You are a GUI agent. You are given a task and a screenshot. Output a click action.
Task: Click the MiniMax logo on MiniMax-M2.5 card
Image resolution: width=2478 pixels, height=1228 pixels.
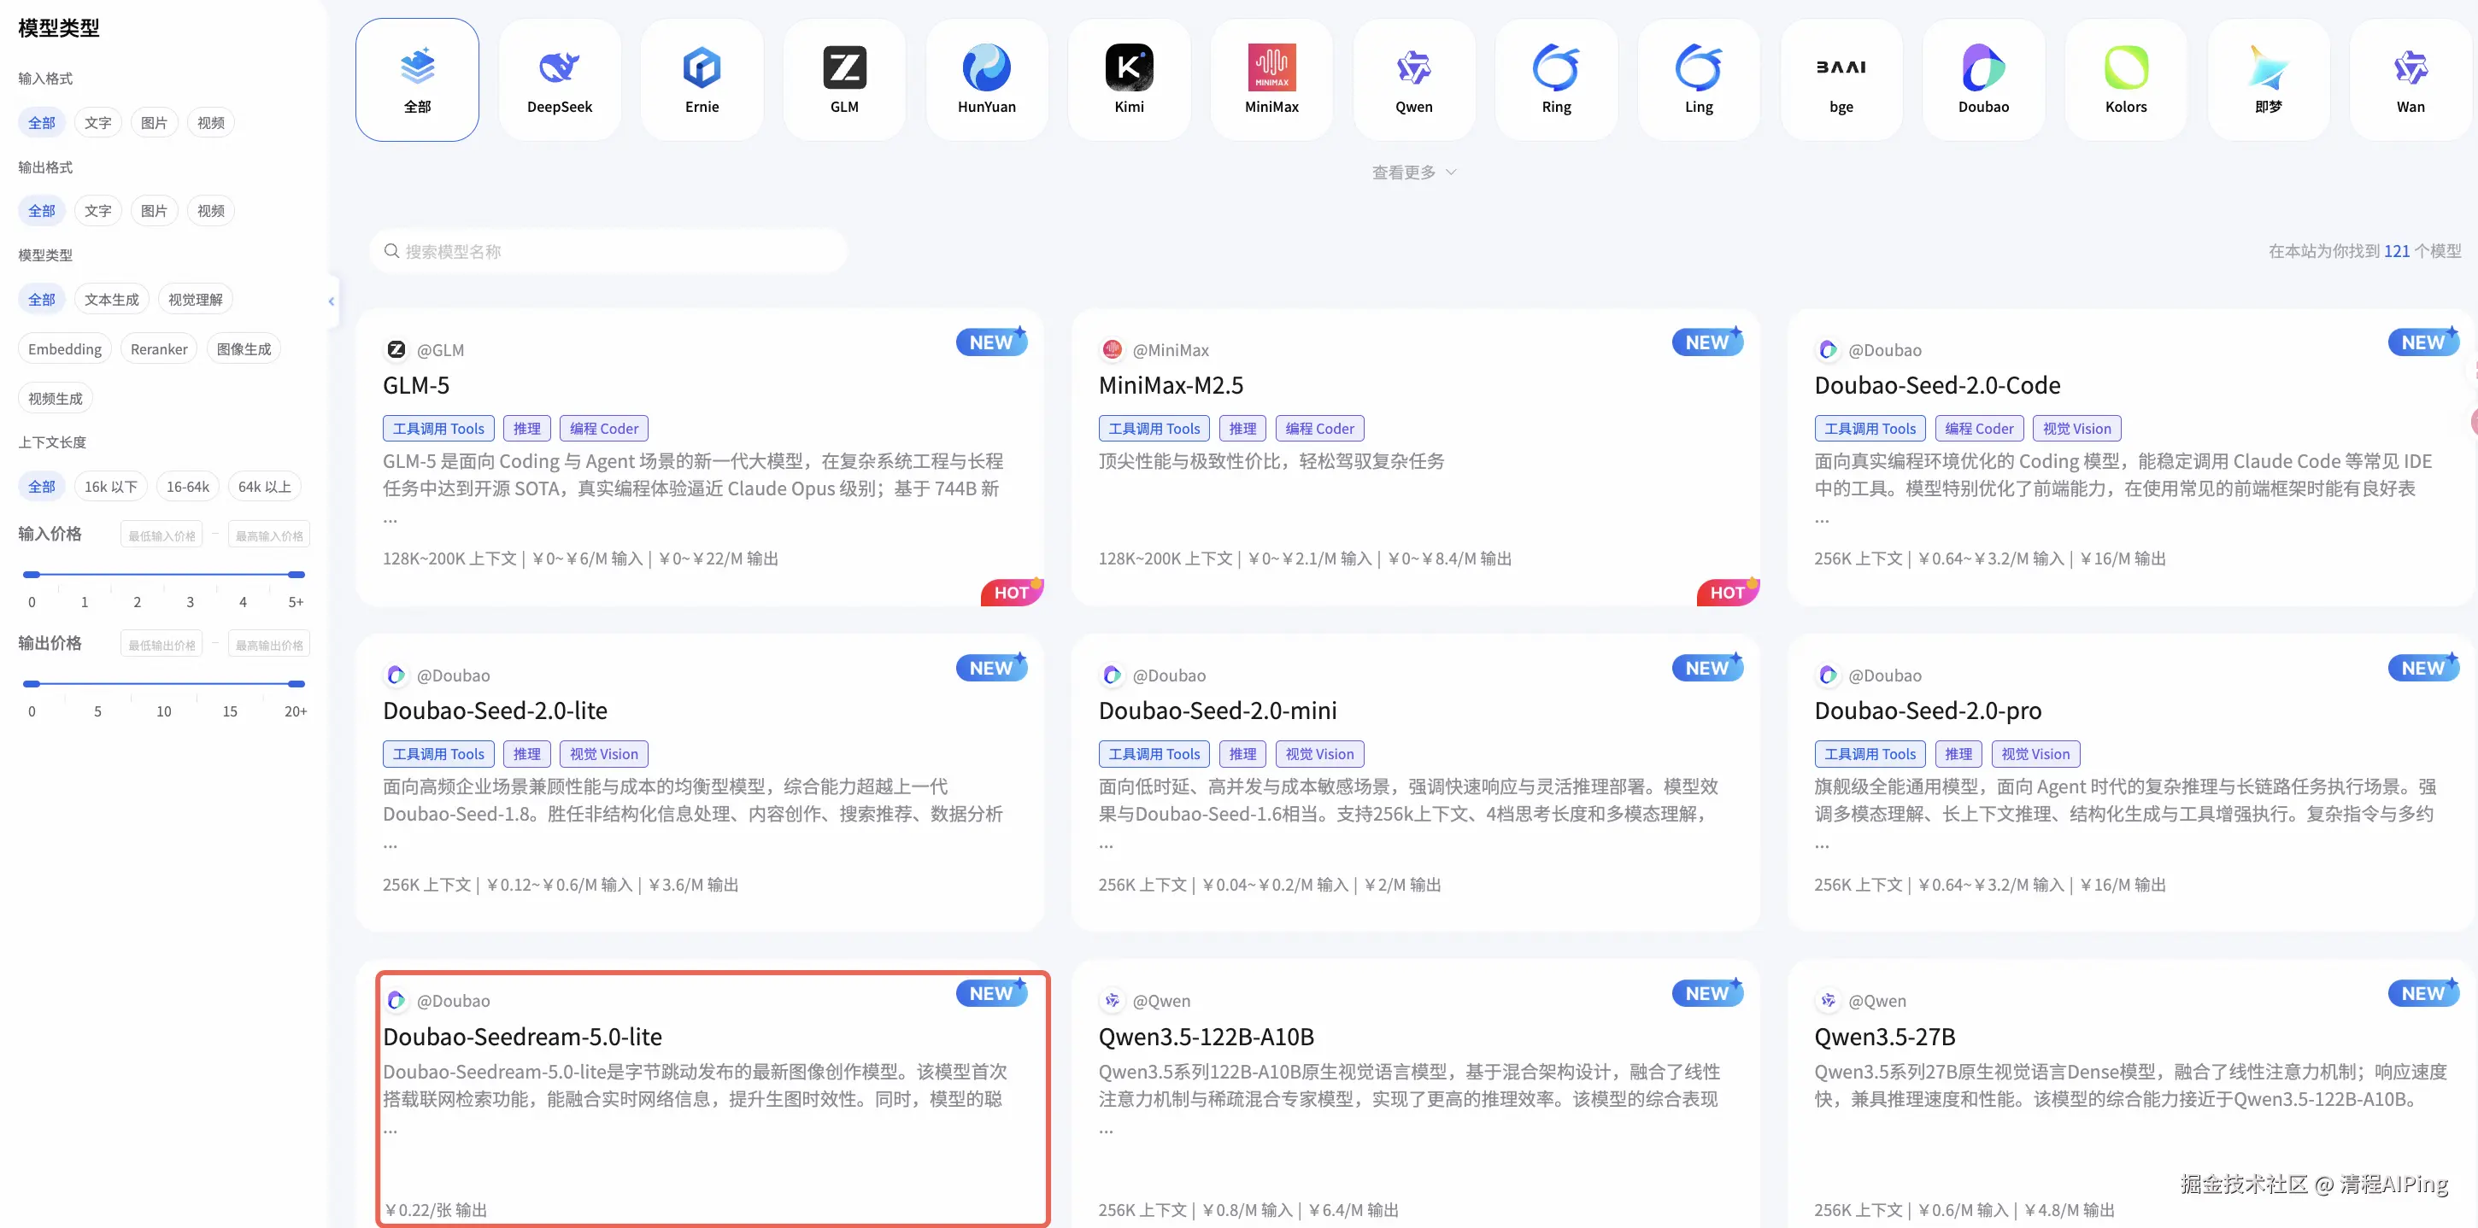pos(1112,350)
